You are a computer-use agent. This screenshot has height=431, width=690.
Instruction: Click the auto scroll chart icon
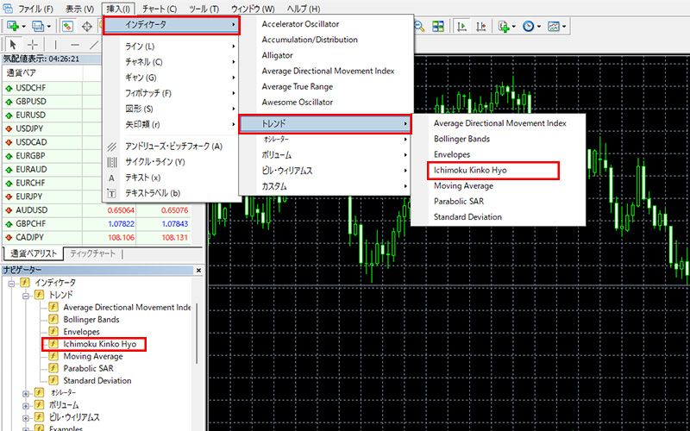[x=463, y=27]
